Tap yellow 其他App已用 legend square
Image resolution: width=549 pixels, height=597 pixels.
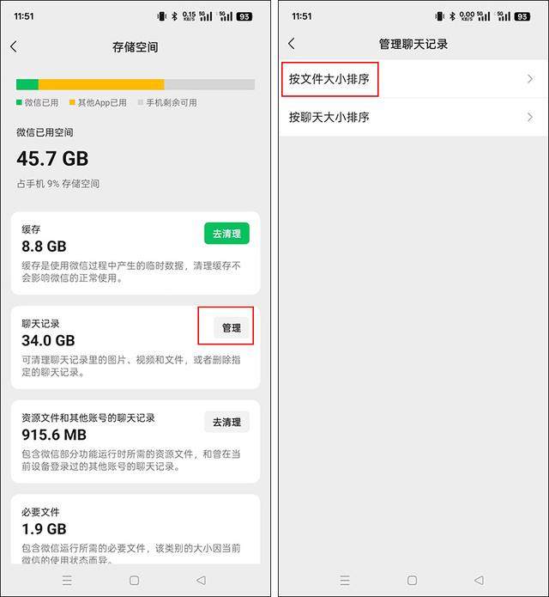(x=72, y=102)
